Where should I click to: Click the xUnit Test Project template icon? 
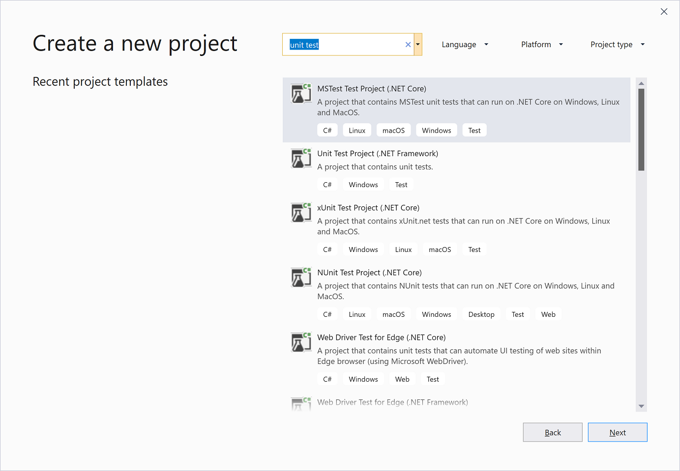coord(301,213)
